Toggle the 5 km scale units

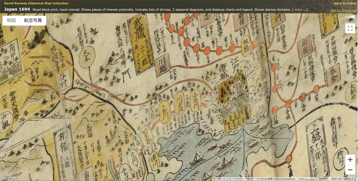[x=307, y=179]
